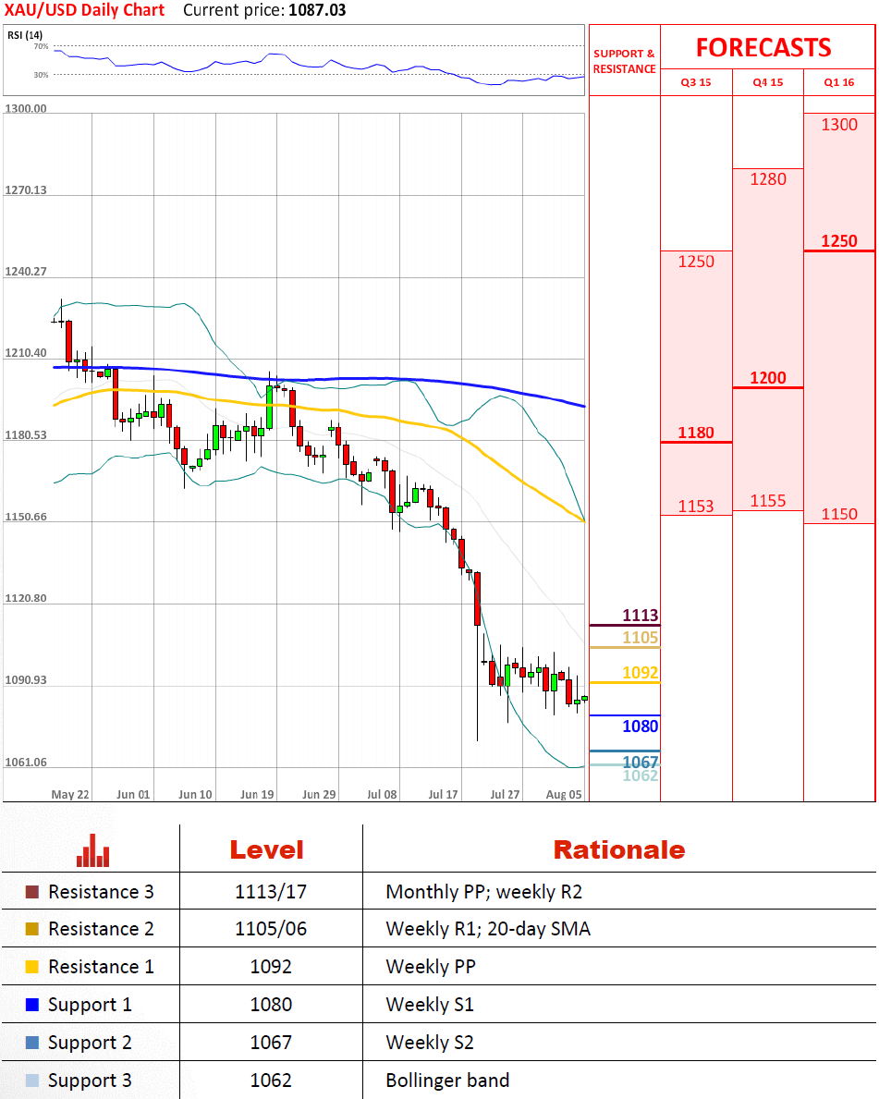Click the Support & Resistance column header

coord(624,61)
